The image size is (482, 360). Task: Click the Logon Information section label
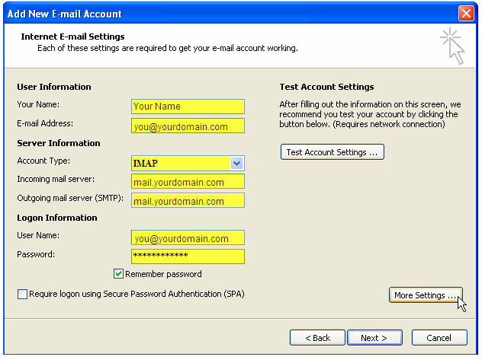click(57, 218)
